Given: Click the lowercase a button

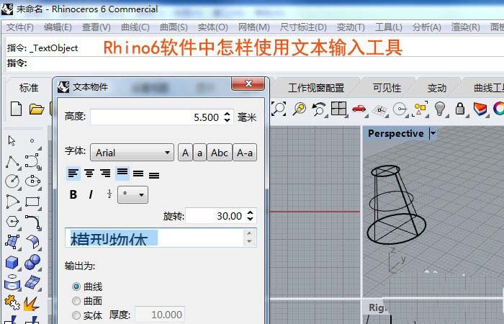Looking at the screenshot, I should [199, 153].
